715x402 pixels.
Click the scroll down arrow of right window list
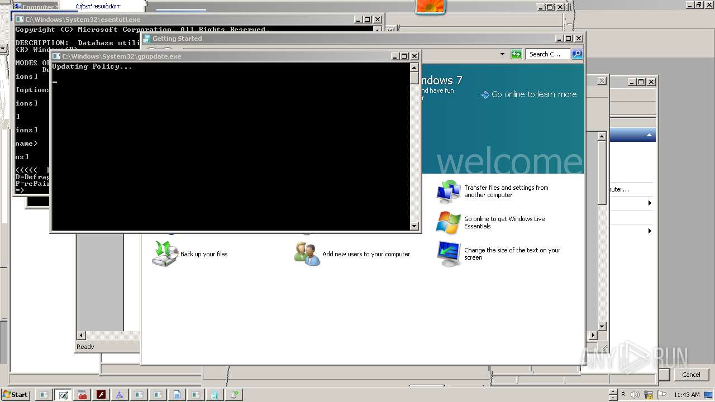click(602, 327)
